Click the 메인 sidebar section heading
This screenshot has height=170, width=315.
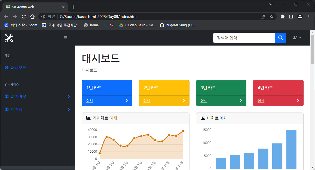(x=7, y=56)
